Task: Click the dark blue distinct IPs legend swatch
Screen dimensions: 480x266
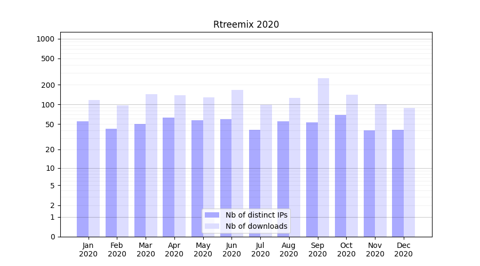Action: coord(212,215)
